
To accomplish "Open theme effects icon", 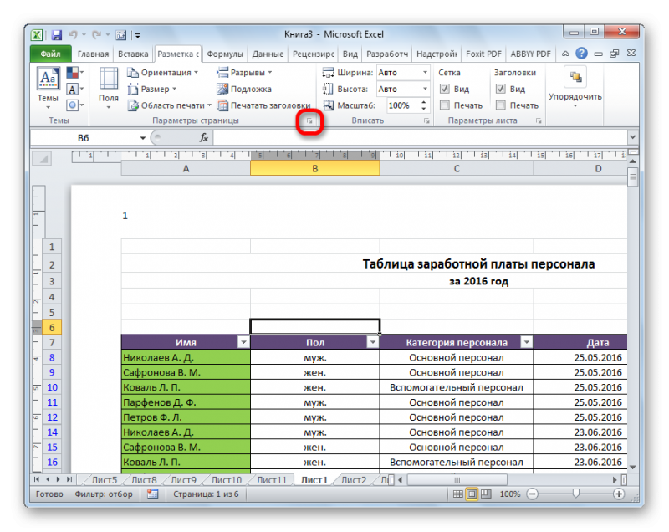I will 74,105.
